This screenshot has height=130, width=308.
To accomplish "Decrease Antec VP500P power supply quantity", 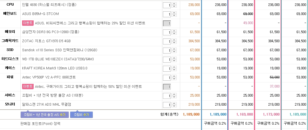I will pos(174,79).
